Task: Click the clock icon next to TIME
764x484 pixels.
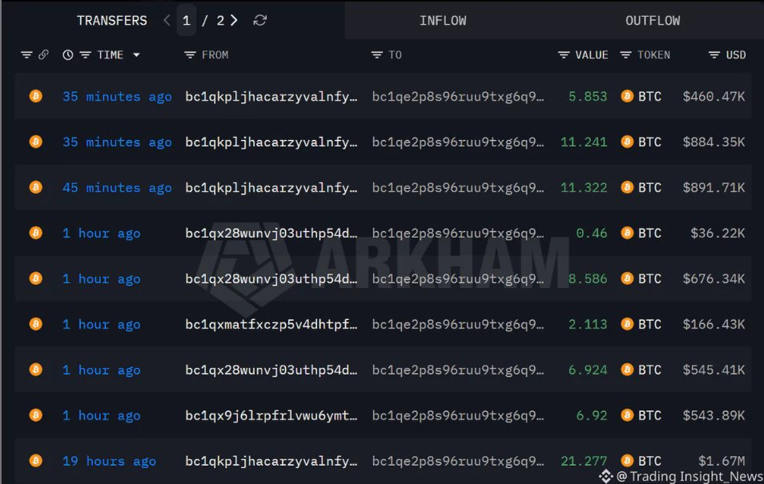Action: pyautogui.click(x=68, y=55)
